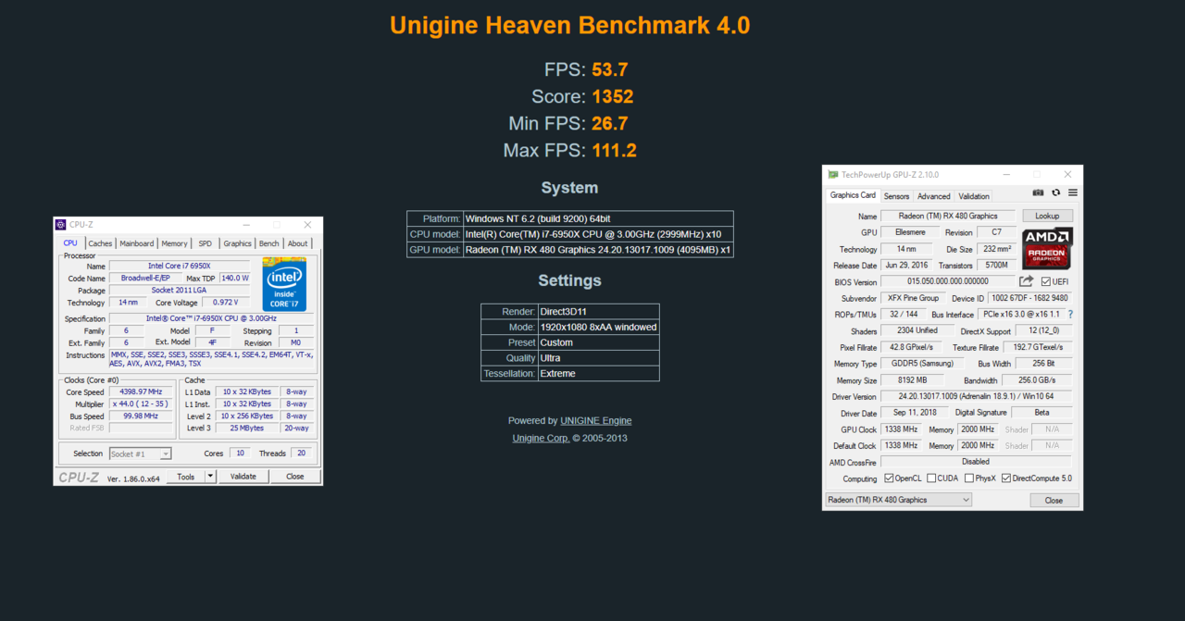Click the BIOS export share icon in GPU-Z
Image resolution: width=1185 pixels, height=621 pixels.
(1027, 281)
